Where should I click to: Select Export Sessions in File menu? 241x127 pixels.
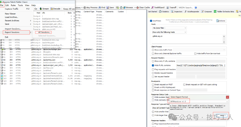[17, 32]
